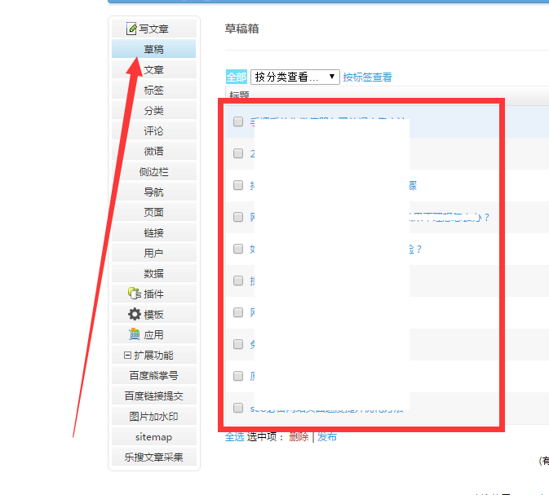
Task: Check the seo draft row checkbox
Action: tap(238, 408)
